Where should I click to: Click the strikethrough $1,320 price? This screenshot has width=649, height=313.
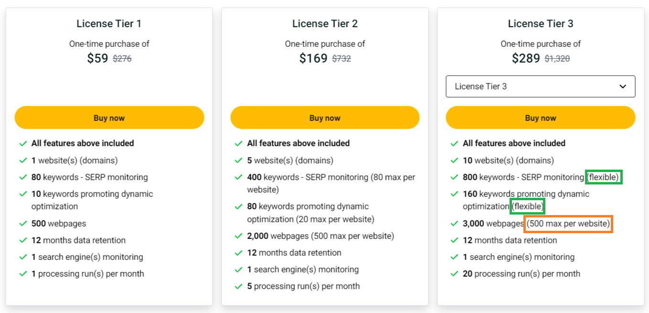click(x=557, y=59)
